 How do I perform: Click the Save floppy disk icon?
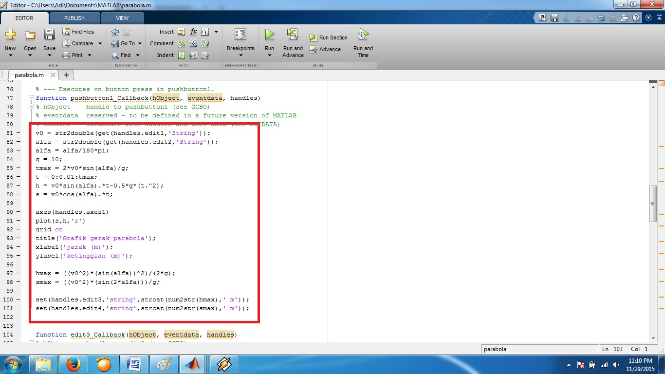[x=49, y=35]
